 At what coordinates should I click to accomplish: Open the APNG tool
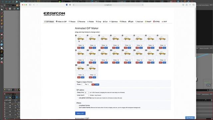[156, 21]
